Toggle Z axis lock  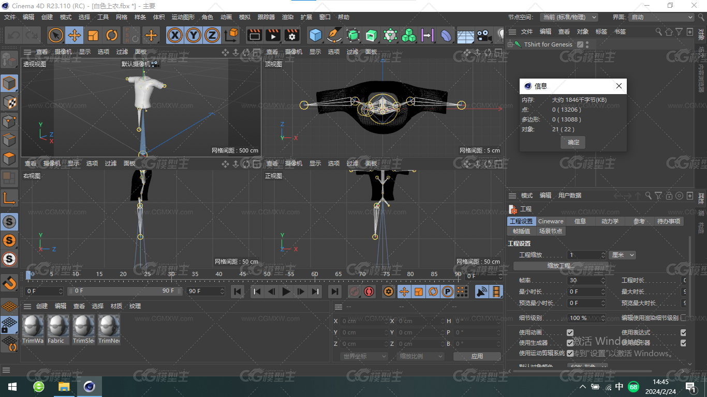coord(212,35)
